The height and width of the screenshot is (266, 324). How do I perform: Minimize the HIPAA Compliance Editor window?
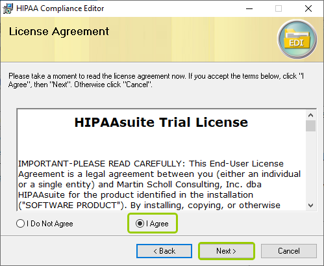(x=249, y=8)
